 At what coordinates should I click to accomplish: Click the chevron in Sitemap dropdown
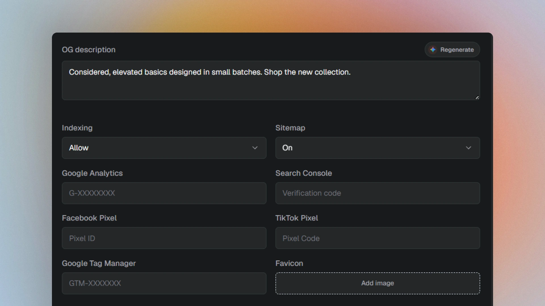pyautogui.click(x=468, y=148)
